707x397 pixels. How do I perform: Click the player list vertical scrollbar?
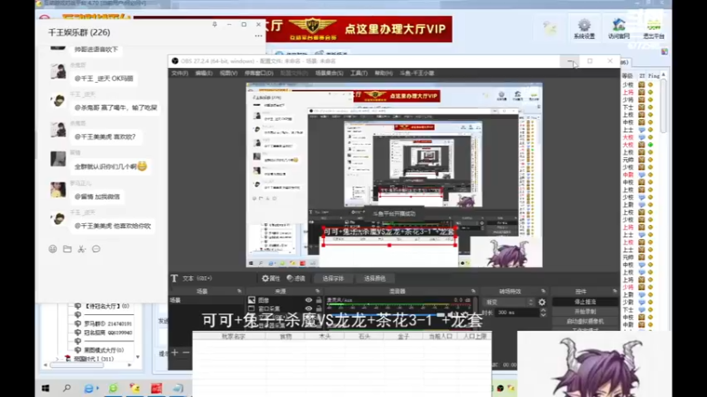(664, 108)
